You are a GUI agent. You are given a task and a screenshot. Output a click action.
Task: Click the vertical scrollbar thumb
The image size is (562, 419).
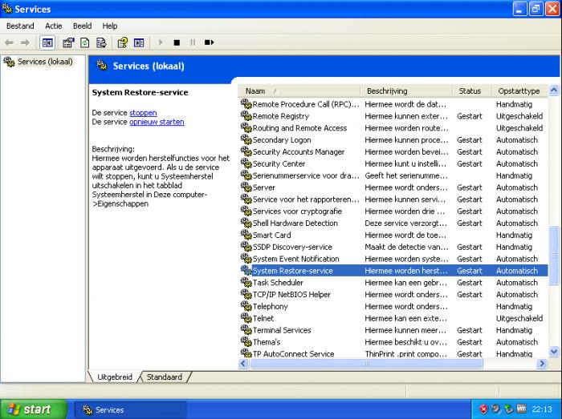point(554,255)
